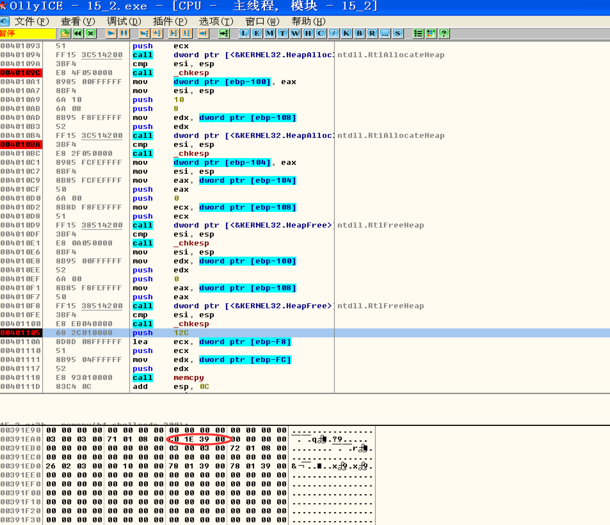Show Run trace with ellipsis button
Viewport: 610px width, 525px height.
coord(385,34)
